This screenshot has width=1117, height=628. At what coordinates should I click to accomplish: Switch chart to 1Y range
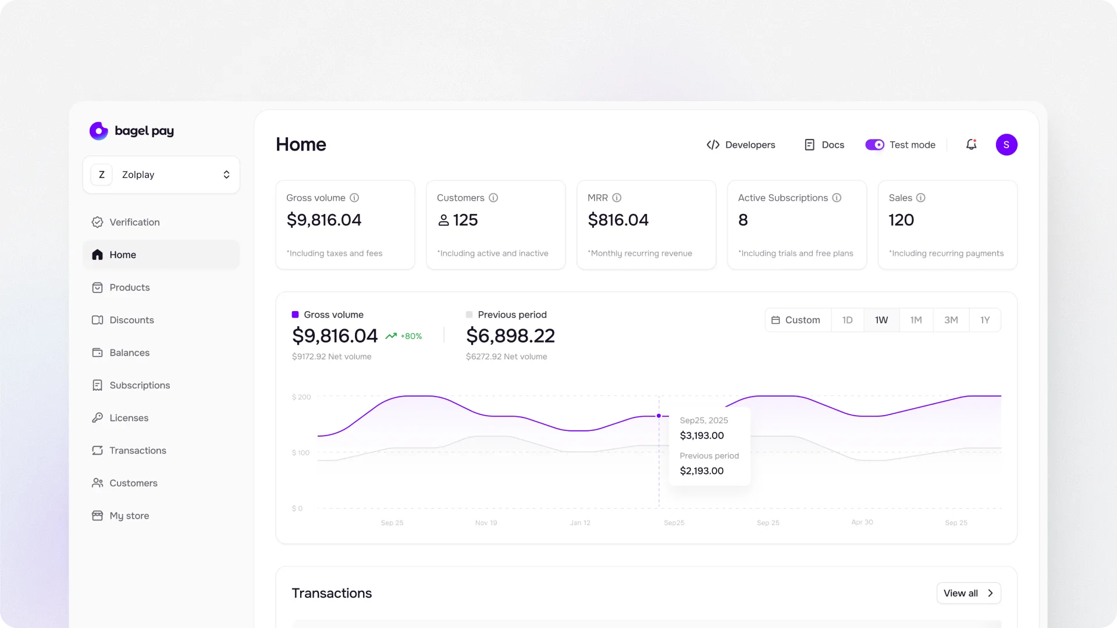(985, 320)
